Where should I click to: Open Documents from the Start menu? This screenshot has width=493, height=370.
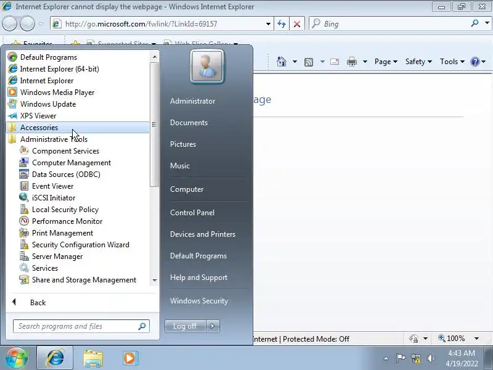pos(189,123)
